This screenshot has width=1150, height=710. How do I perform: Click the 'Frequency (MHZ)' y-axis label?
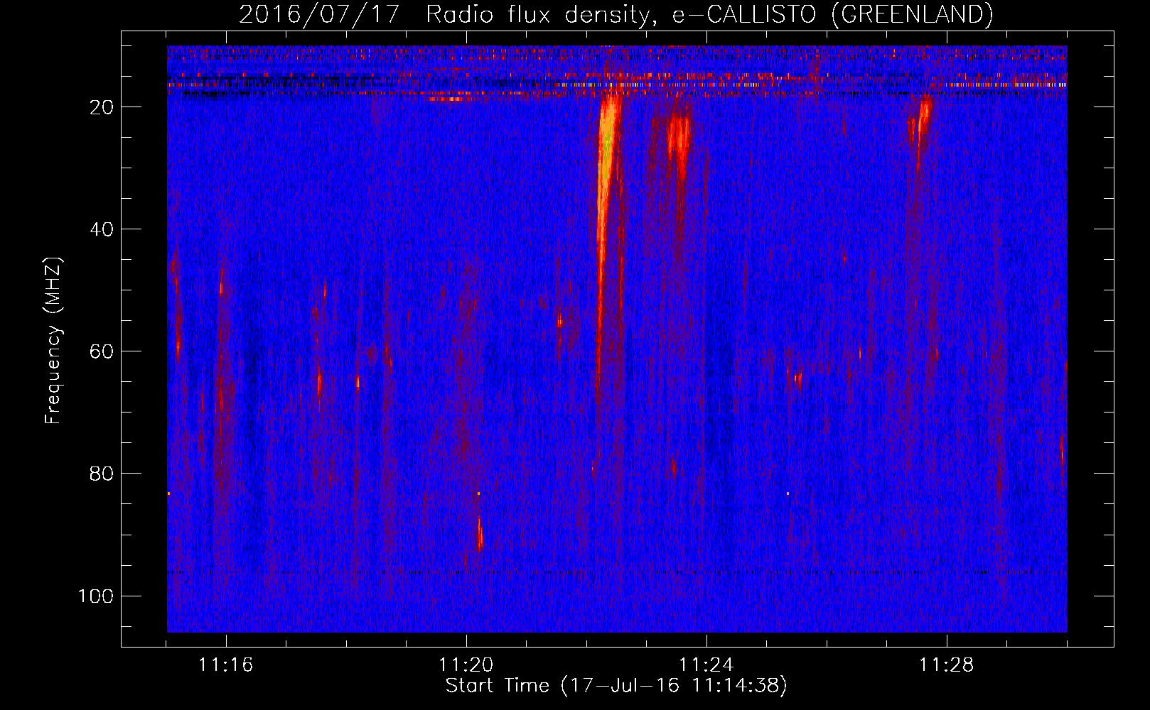53,341
